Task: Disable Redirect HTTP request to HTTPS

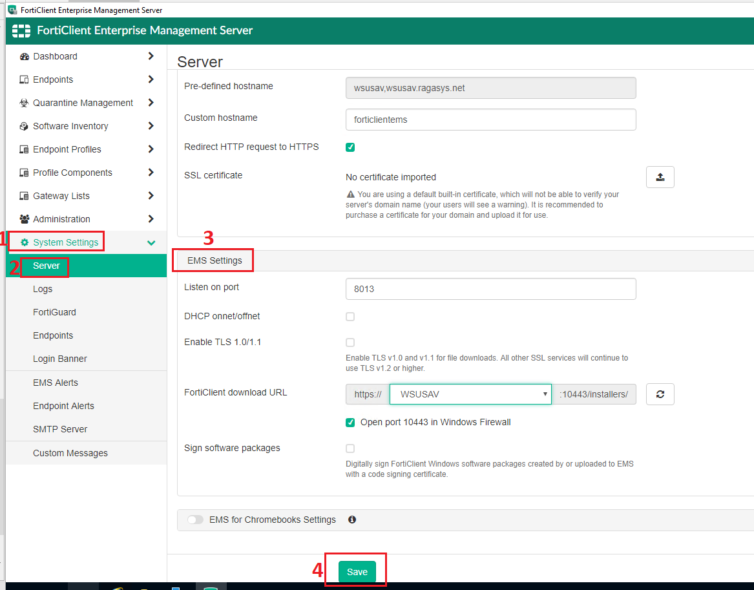Action: [x=350, y=147]
